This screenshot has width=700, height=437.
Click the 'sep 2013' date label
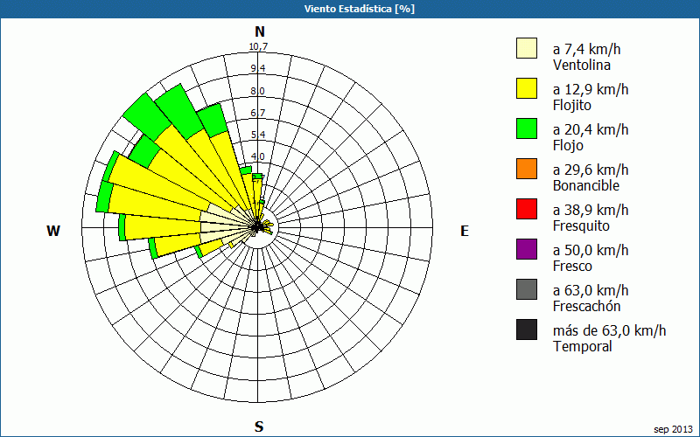tap(673, 429)
